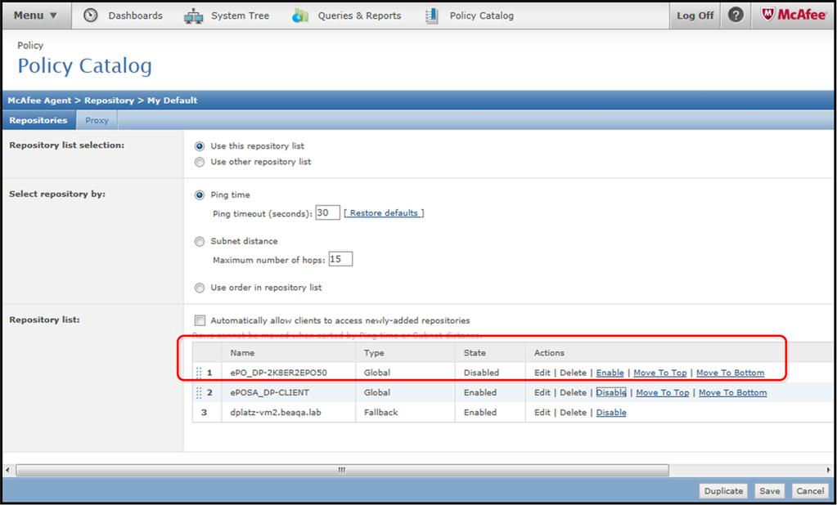837x505 pixels.
Task: Open Dashboards from the top bar
Action: (x=135, y=16)
